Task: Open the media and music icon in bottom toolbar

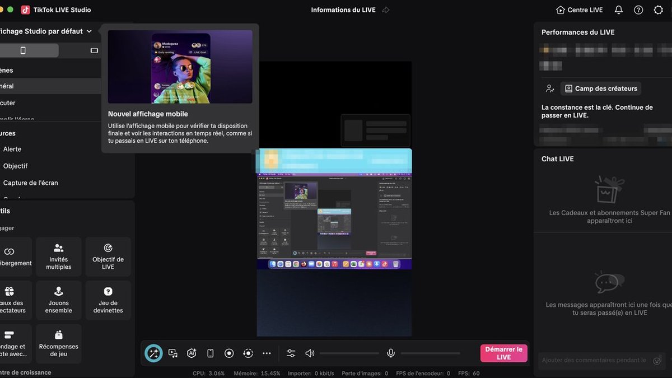Action: [x=173, y=353]
